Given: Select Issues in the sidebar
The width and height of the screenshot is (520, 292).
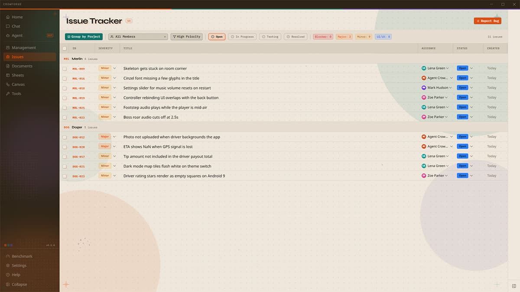Looking at the screenshot, I should point(29,57).
